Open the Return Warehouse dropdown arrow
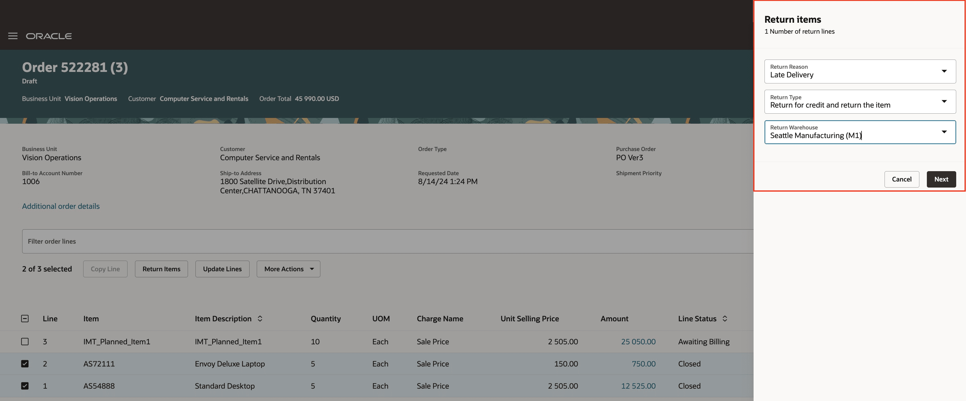The image size is (966, 401). pyautogui.click(x=944, y=132)
